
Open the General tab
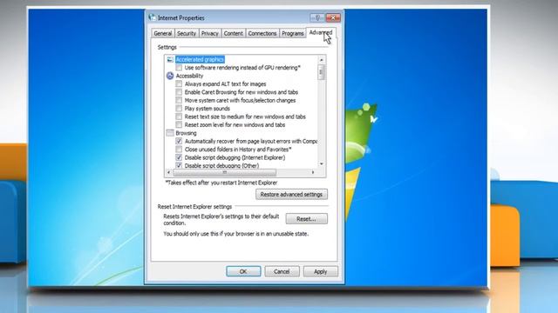(x=163, y=33)
